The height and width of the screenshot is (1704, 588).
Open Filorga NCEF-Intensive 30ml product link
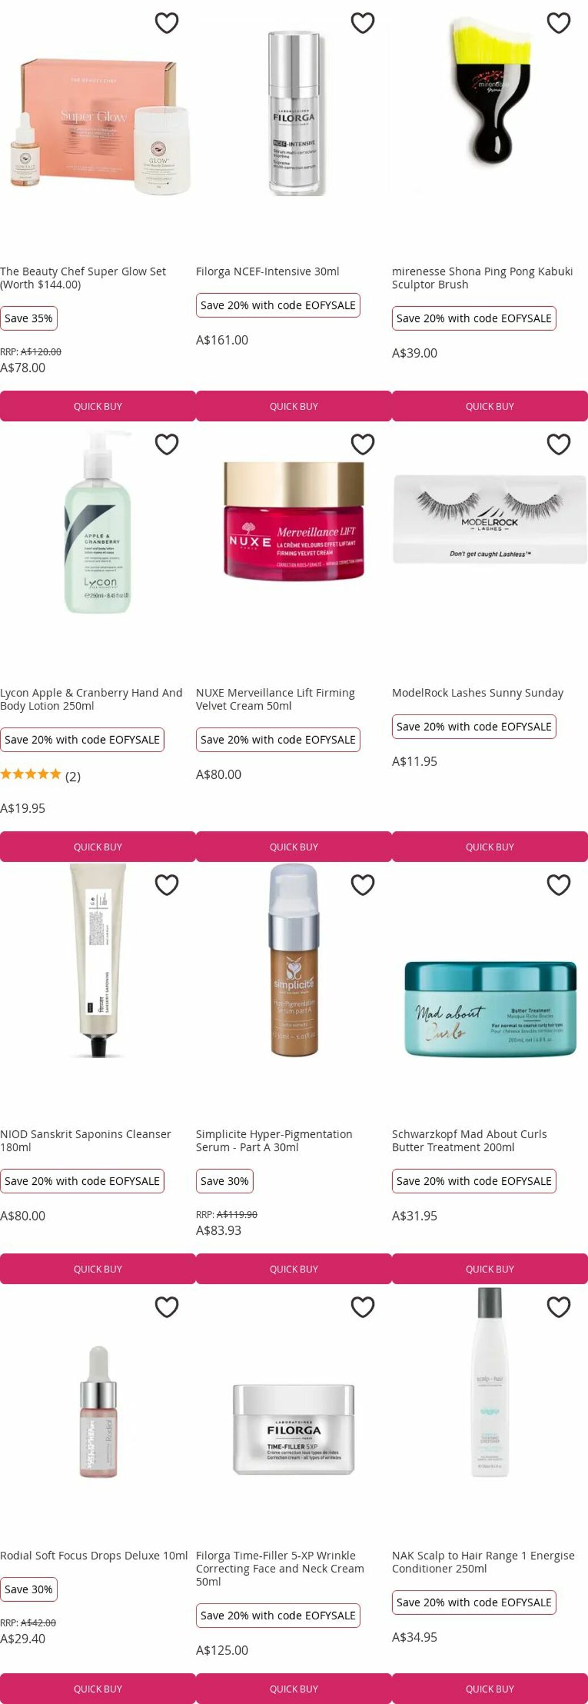(x=267, y=271)
